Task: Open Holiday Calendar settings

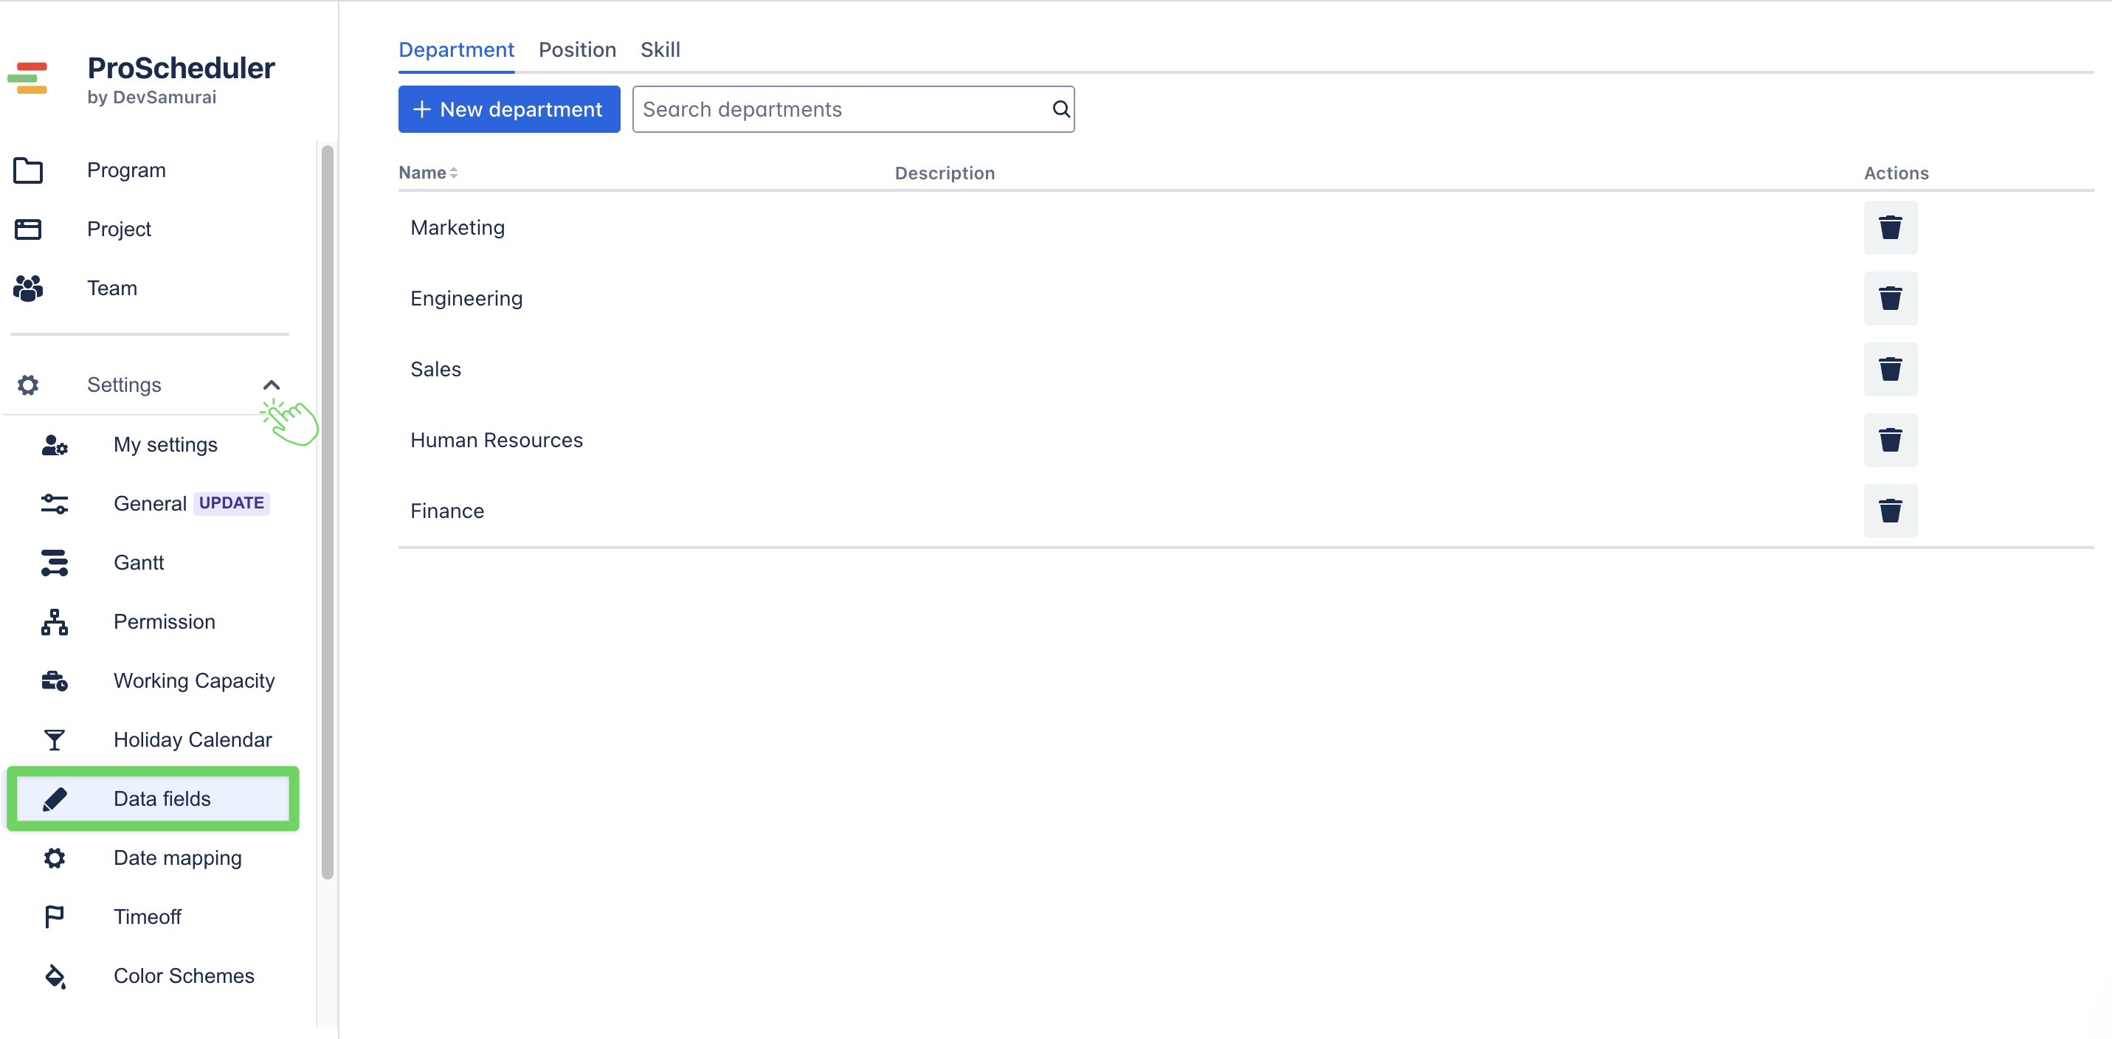Action: point(193,739)
